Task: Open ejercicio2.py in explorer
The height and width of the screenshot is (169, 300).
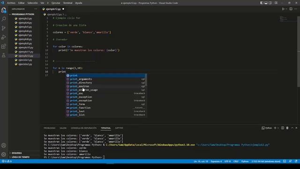Action: 25,64
